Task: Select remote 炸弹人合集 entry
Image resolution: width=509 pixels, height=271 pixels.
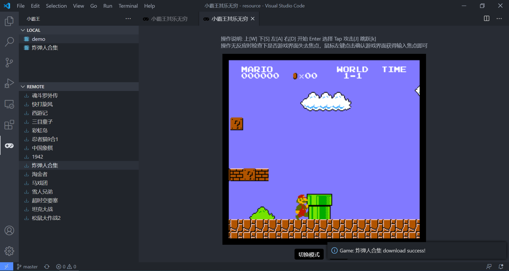Action: [79, 165]
